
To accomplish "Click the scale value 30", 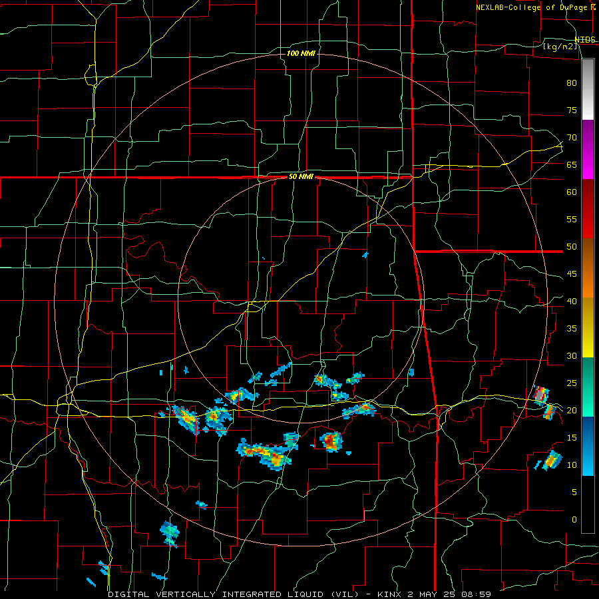I will (572, 355).
